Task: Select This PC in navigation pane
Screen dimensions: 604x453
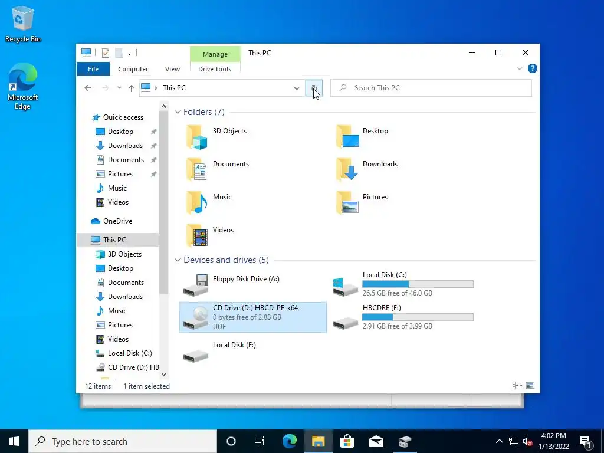Action: pos(117,239)
